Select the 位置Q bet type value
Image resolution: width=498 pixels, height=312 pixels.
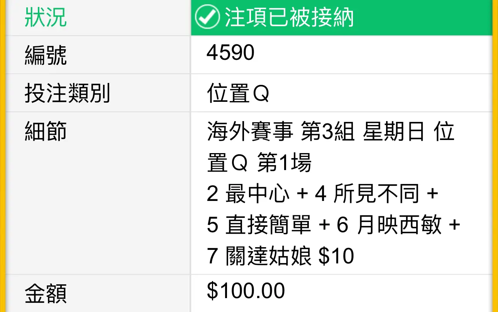[238, 94]
